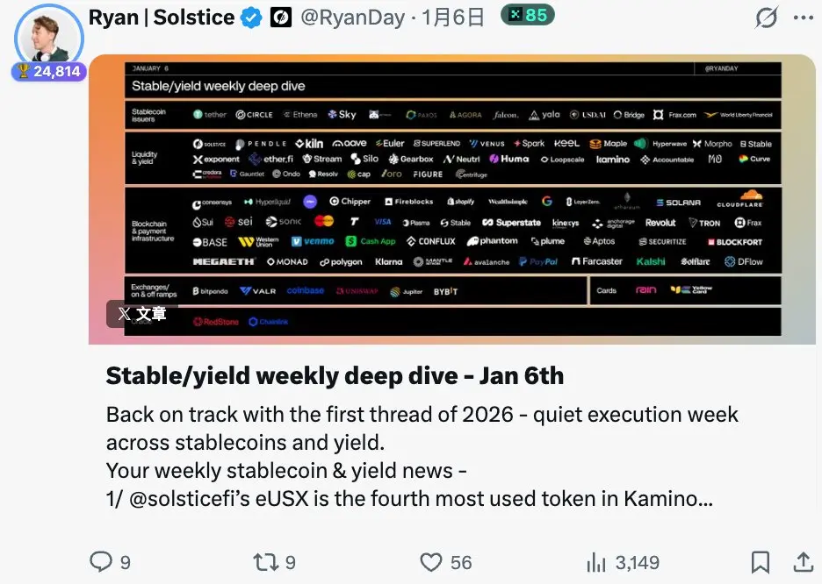Image resolution: width=822 pixels, height=584 pixels.
Task: Open the 1月6日 post date link
Action: [x=453, y=18]
